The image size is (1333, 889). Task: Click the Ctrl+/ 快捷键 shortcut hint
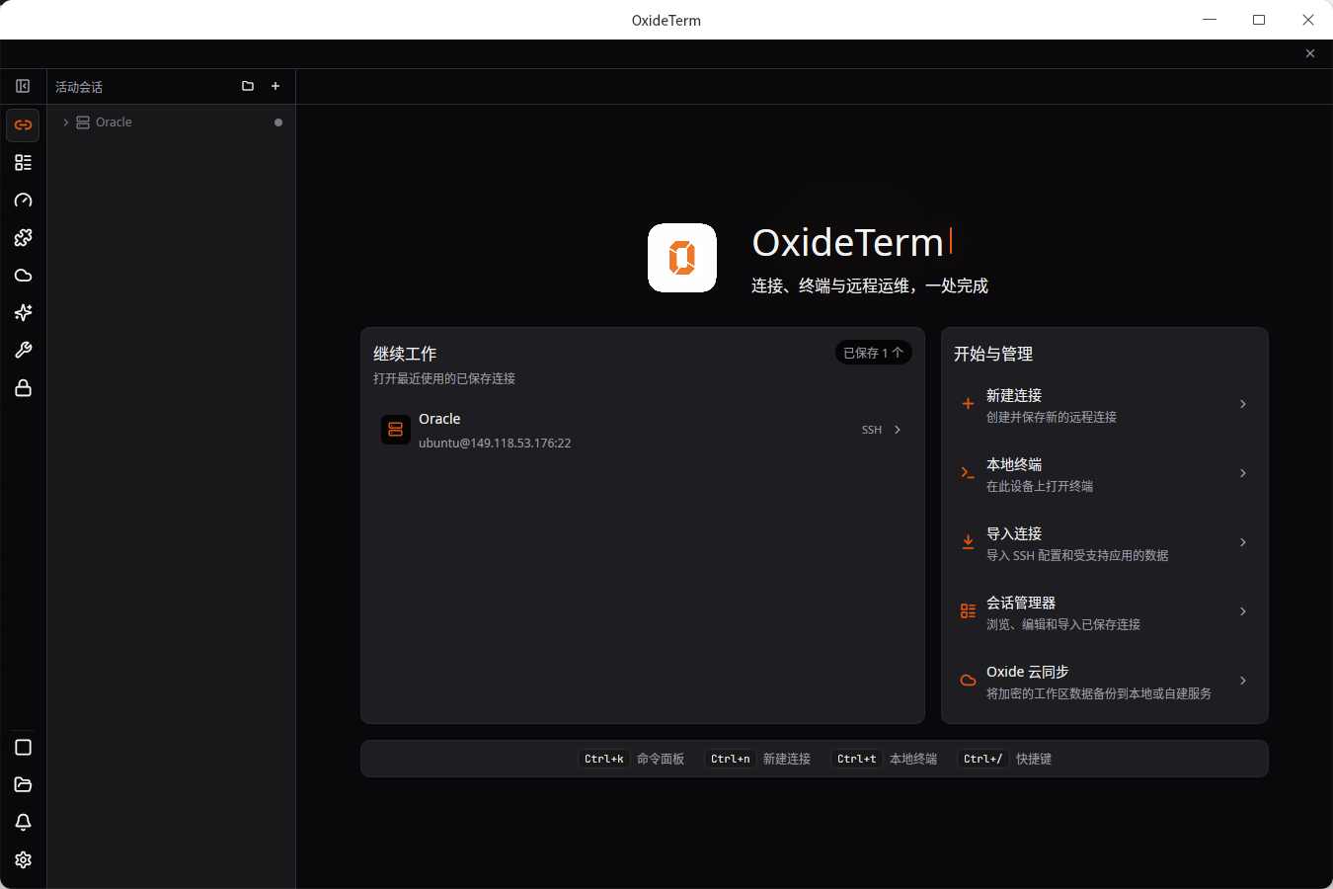click(x=1004, y=759)
